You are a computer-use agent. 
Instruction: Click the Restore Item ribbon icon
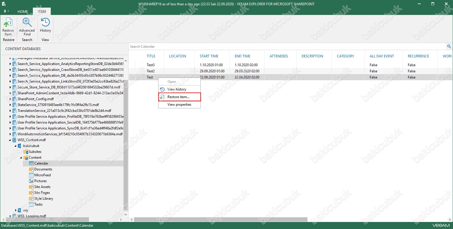click(8, 27)
